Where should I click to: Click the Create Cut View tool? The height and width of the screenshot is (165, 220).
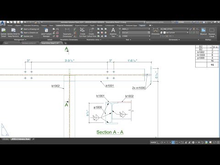click(x=82, y=33)
